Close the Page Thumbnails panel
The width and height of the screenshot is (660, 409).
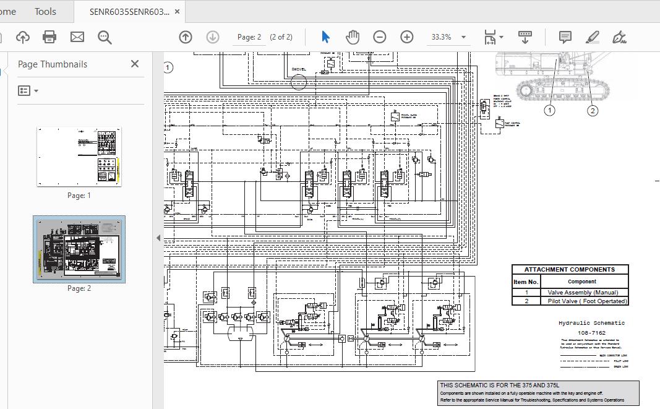coord(135,64)
